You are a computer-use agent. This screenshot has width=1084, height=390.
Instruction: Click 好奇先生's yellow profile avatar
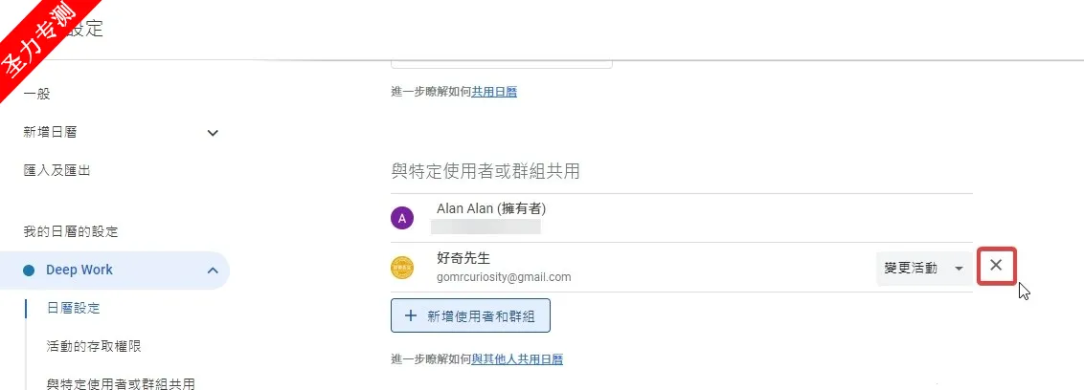pos(402,268)
